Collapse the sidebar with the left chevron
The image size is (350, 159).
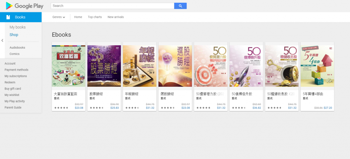click(2, 40)
